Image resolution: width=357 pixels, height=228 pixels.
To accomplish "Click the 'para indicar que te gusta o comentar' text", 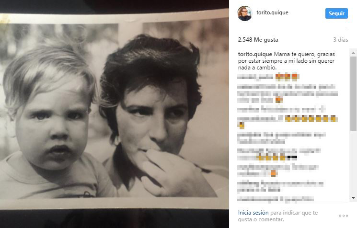I will tap(278, 216).
